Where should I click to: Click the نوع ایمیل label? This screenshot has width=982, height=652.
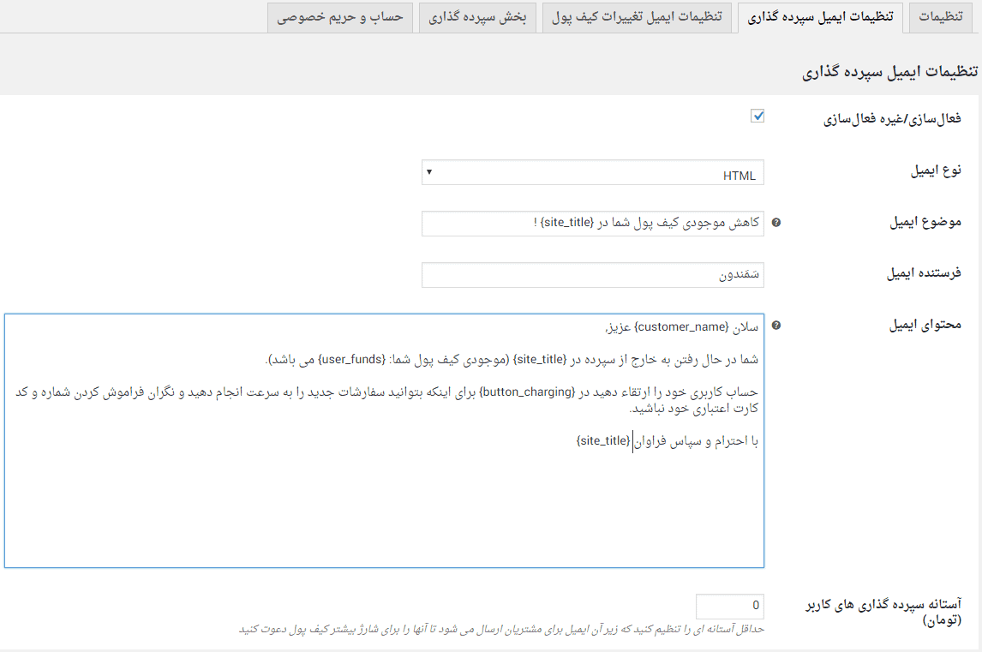936,170
